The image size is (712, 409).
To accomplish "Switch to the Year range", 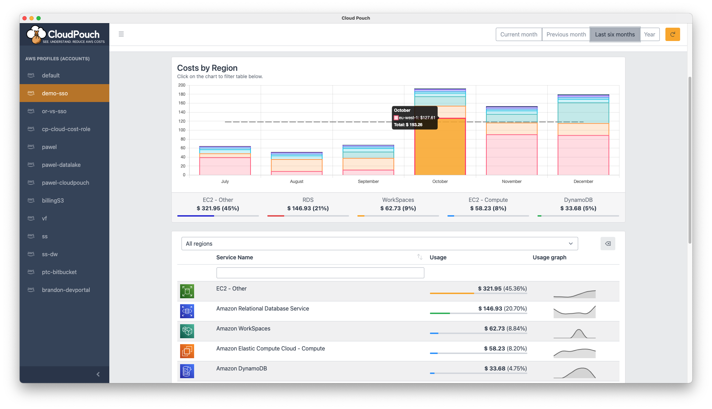I will (x=649, y=34).
